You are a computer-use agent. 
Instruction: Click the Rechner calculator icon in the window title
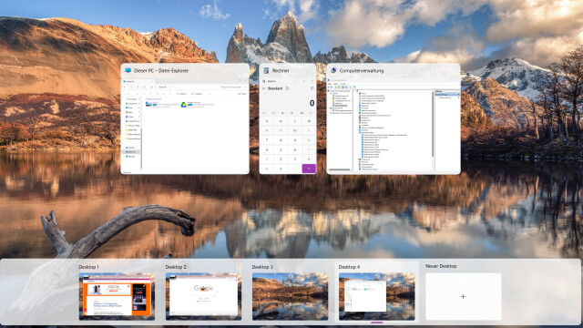[266, 70]
